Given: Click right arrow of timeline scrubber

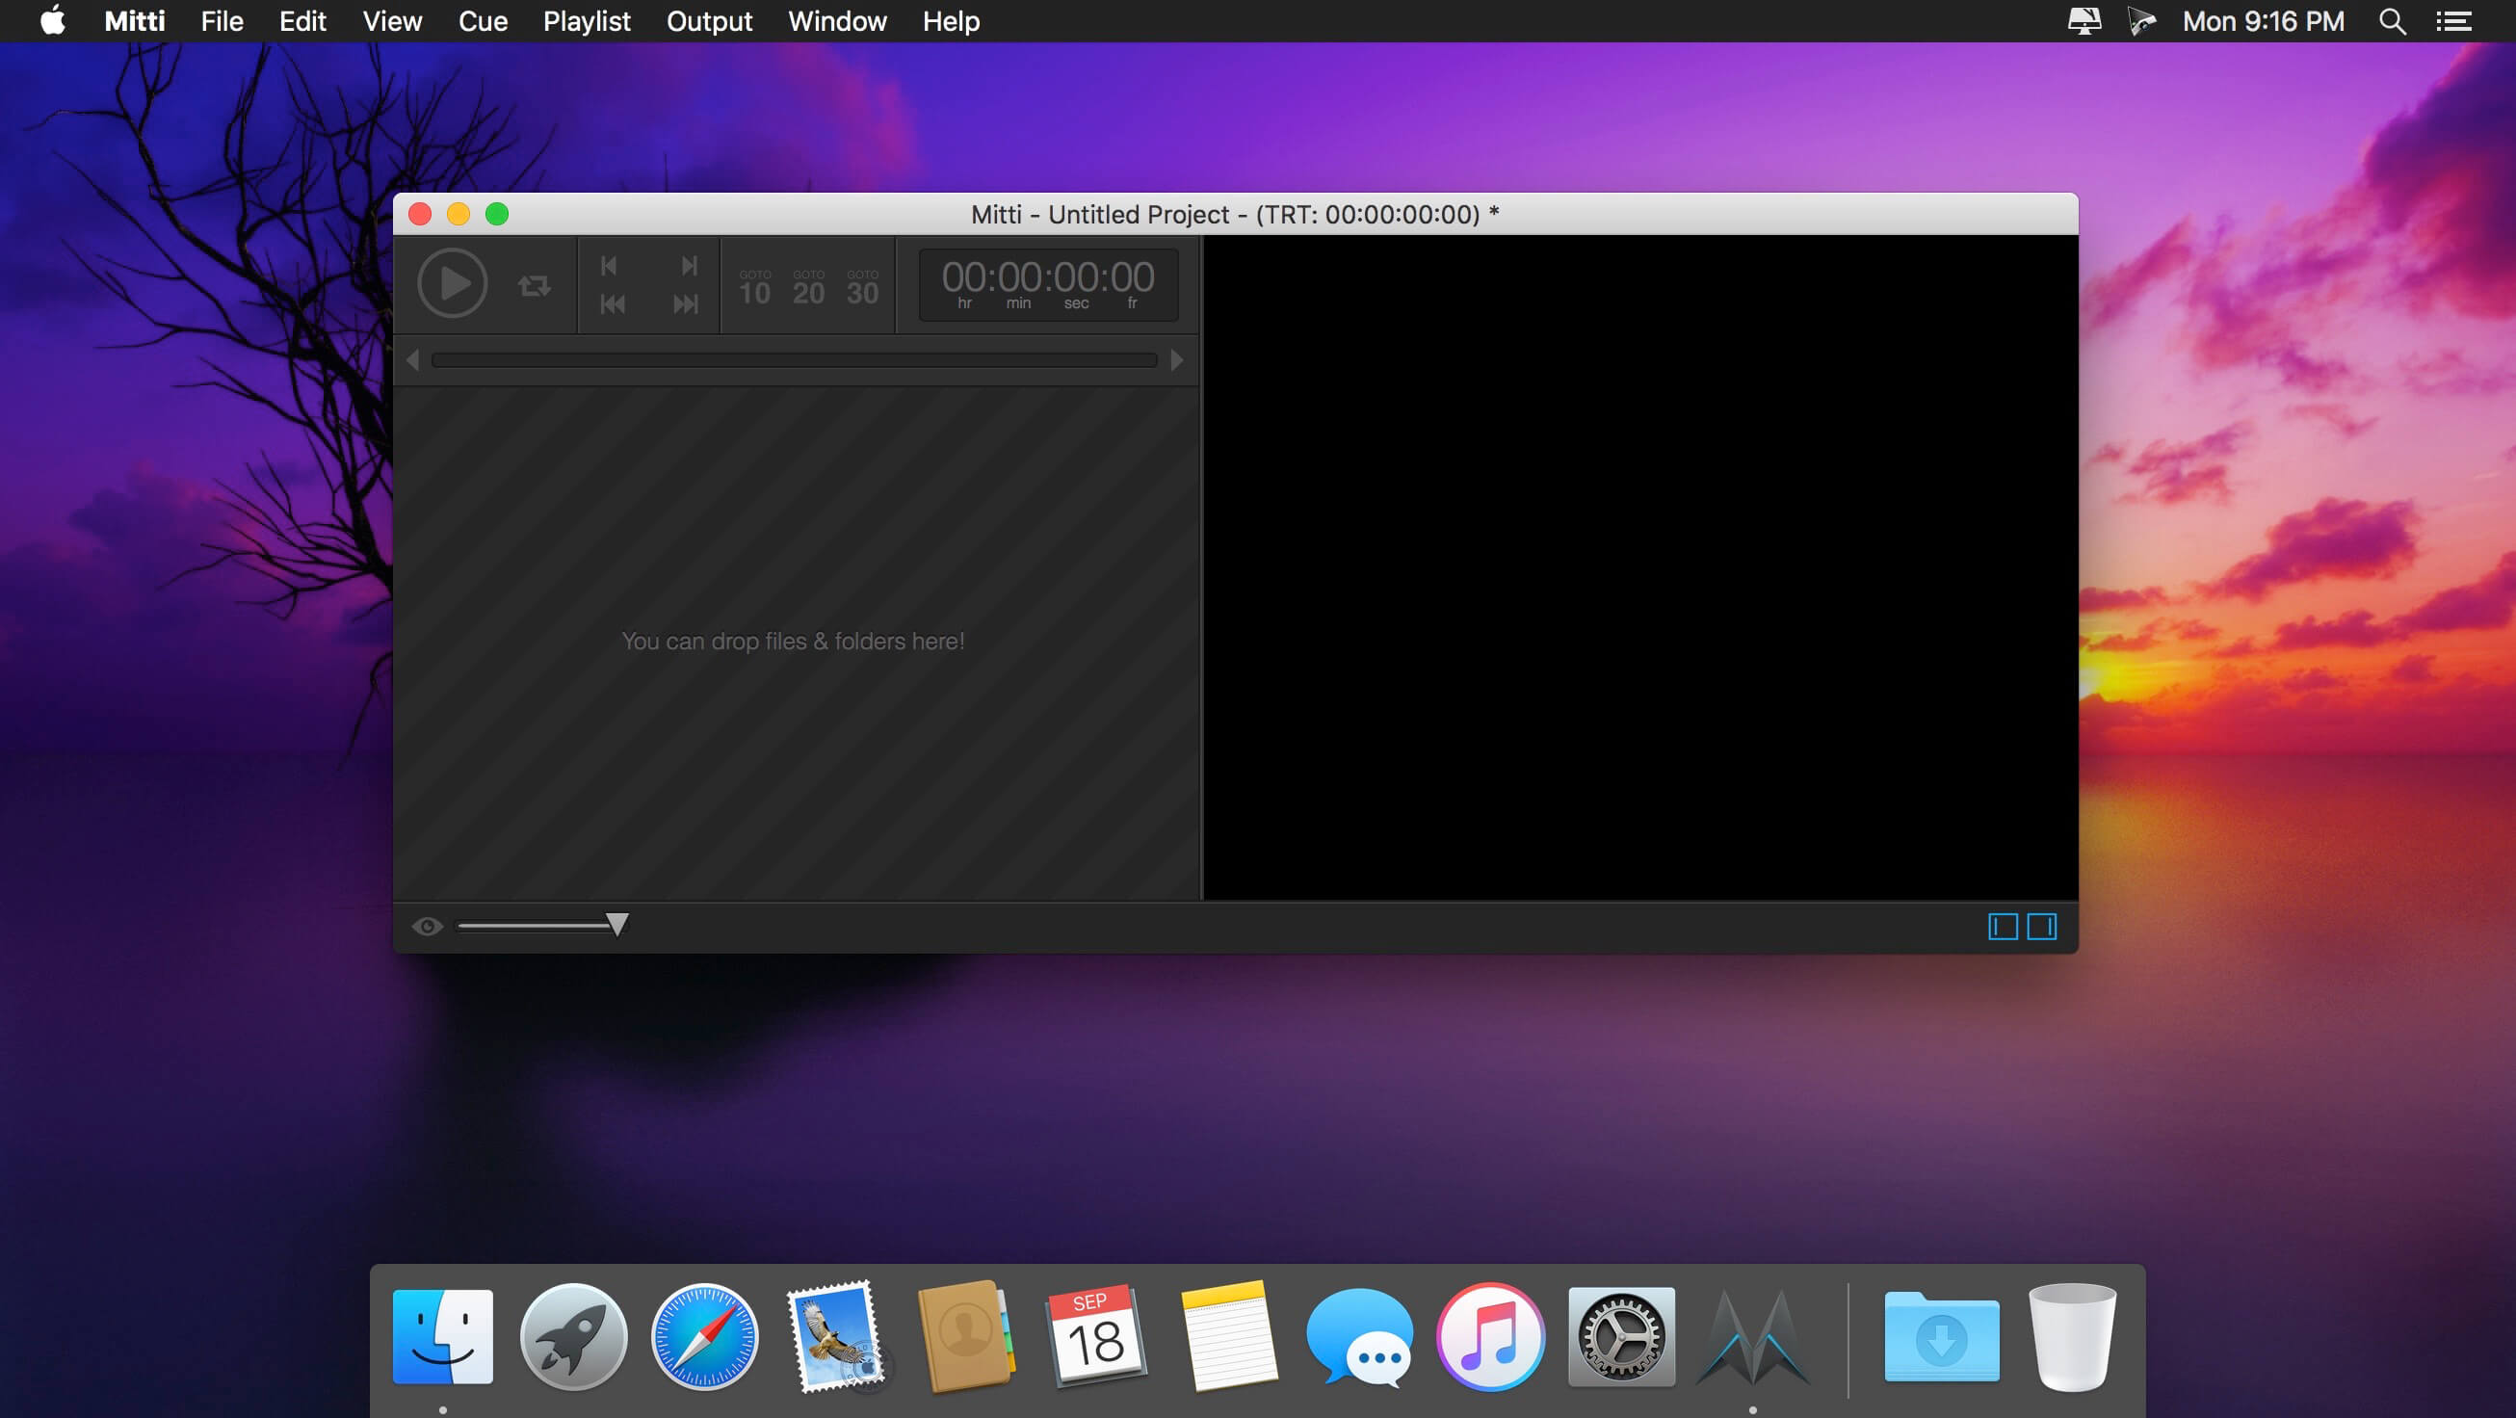Looking at the screenshot, I should click(x=1177, y=360).
